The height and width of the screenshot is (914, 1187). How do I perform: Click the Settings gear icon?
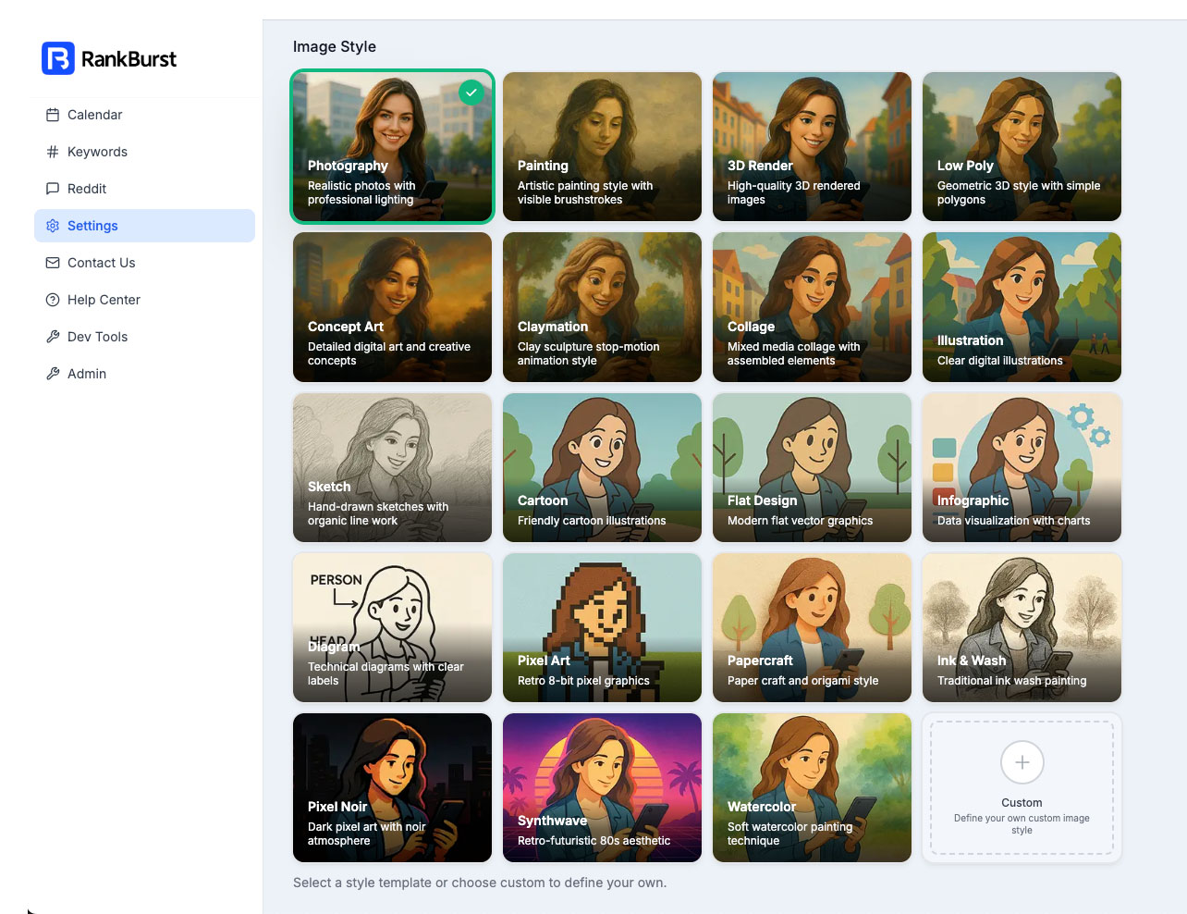click(x=53, y=226)
